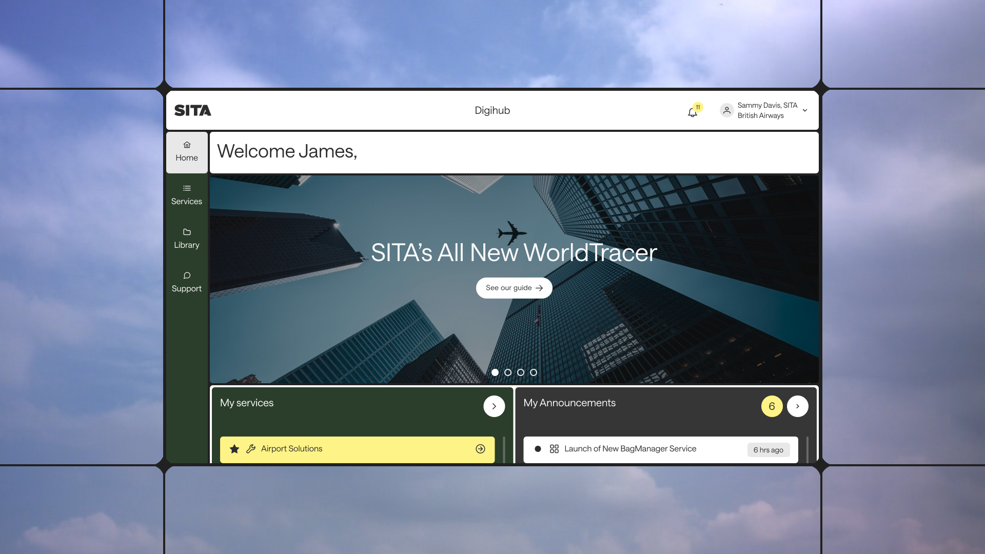Open Launch of New BagManager Service announcement
Image resolution: width=985 pixels, height=554 pixels.
630,449
